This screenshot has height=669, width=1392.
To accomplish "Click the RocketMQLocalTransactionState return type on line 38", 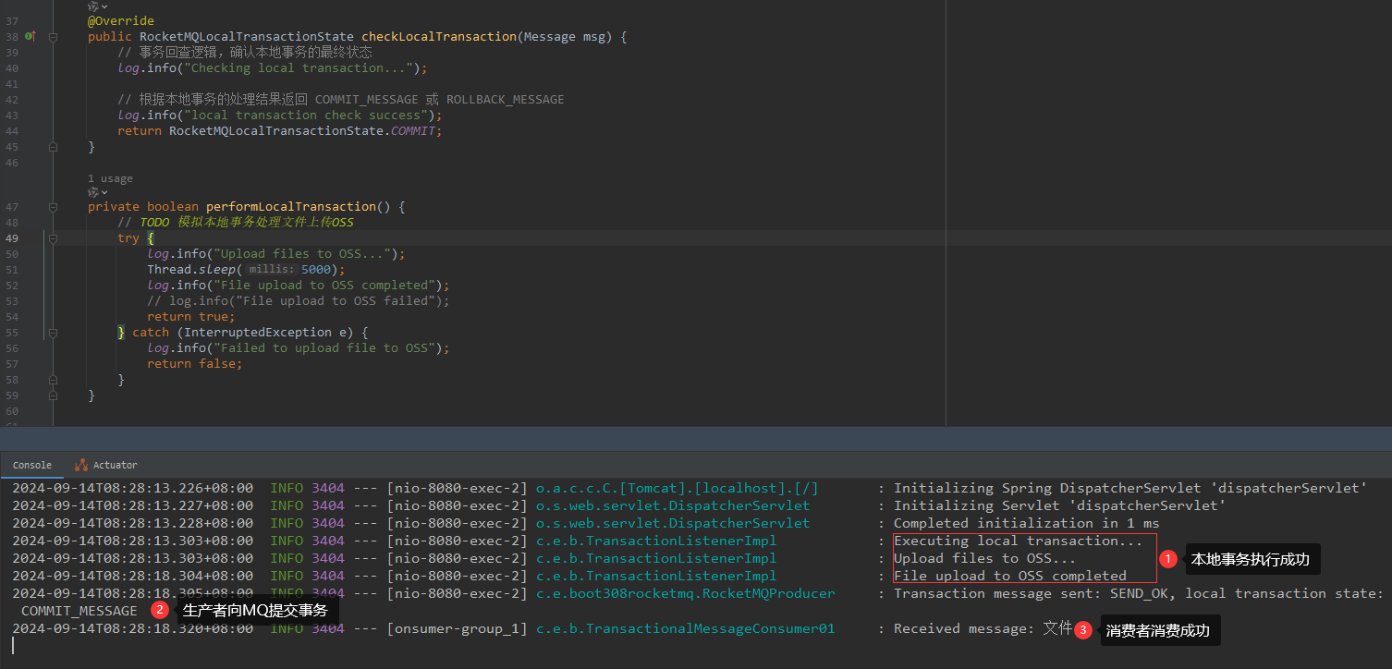I will coord(247,37).
